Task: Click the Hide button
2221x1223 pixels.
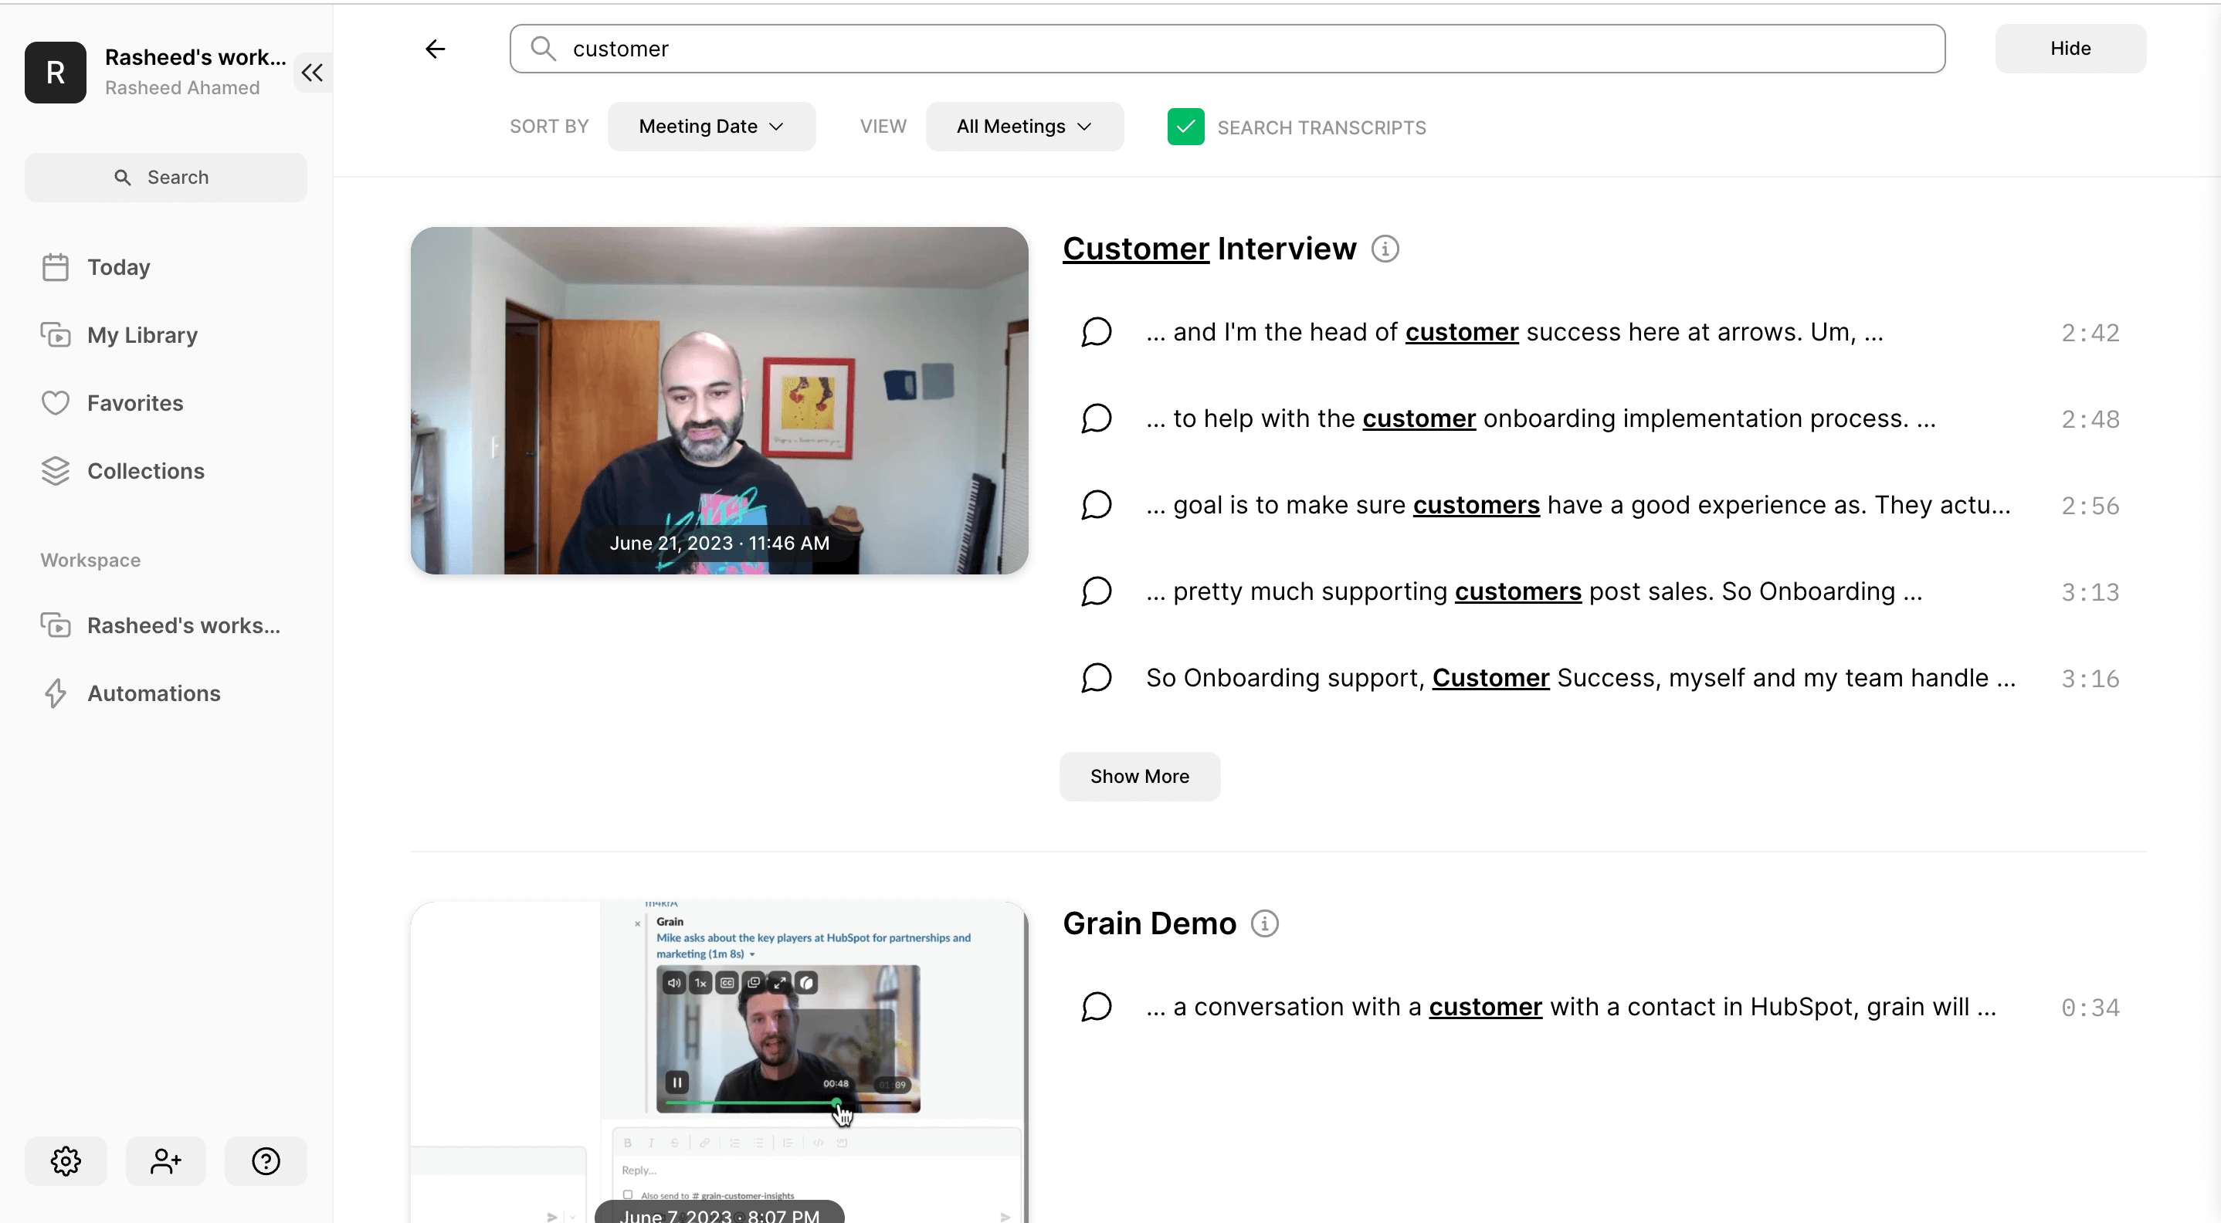Action: coord(2070,49)
